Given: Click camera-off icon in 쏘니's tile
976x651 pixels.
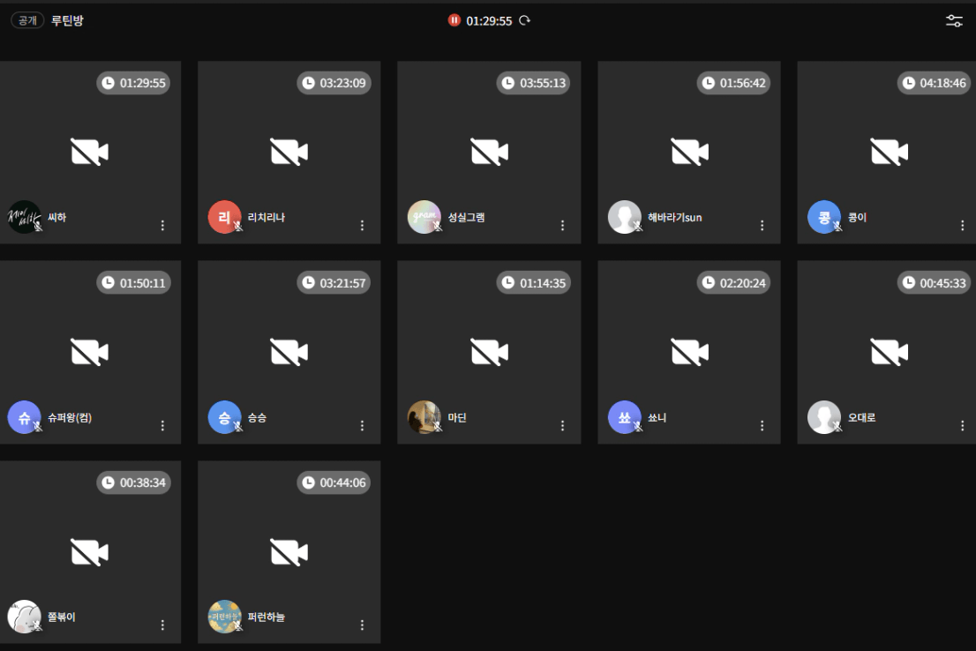Looking at the screenshot, I should pos(690,352).
